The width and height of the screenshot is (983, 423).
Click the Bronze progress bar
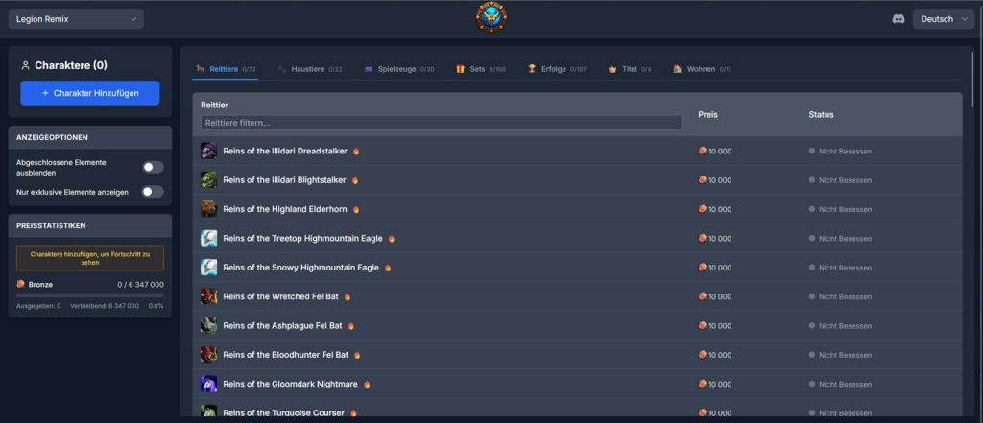coord(90,295)
